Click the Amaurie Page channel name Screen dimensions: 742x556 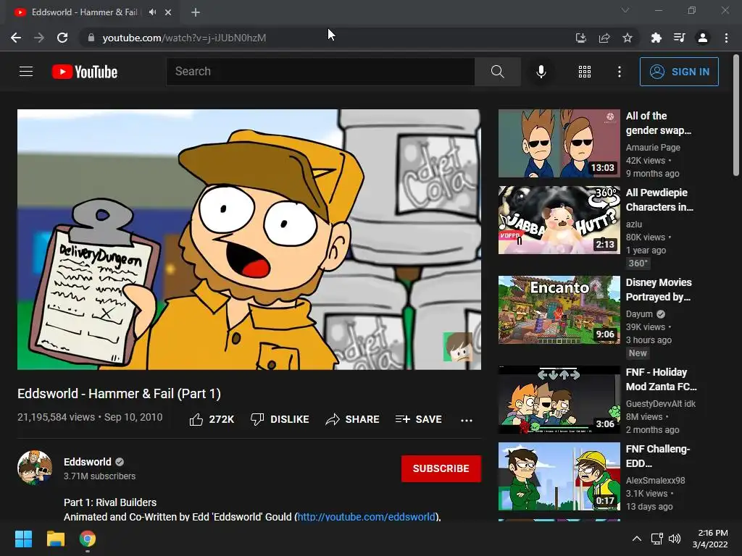(653, 148)
